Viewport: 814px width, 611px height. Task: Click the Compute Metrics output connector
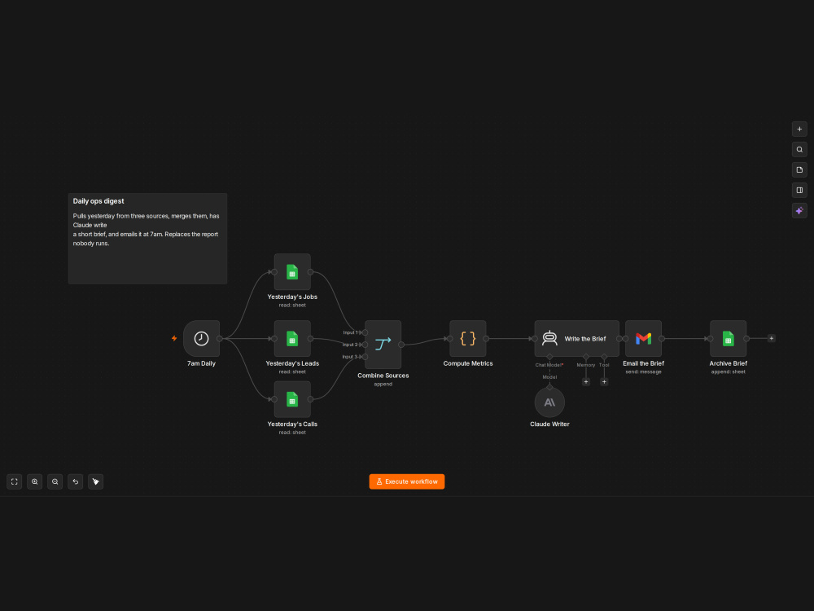coord(486,338)
